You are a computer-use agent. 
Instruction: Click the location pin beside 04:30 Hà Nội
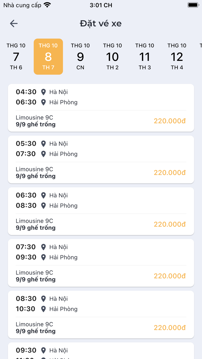[44, 92]
